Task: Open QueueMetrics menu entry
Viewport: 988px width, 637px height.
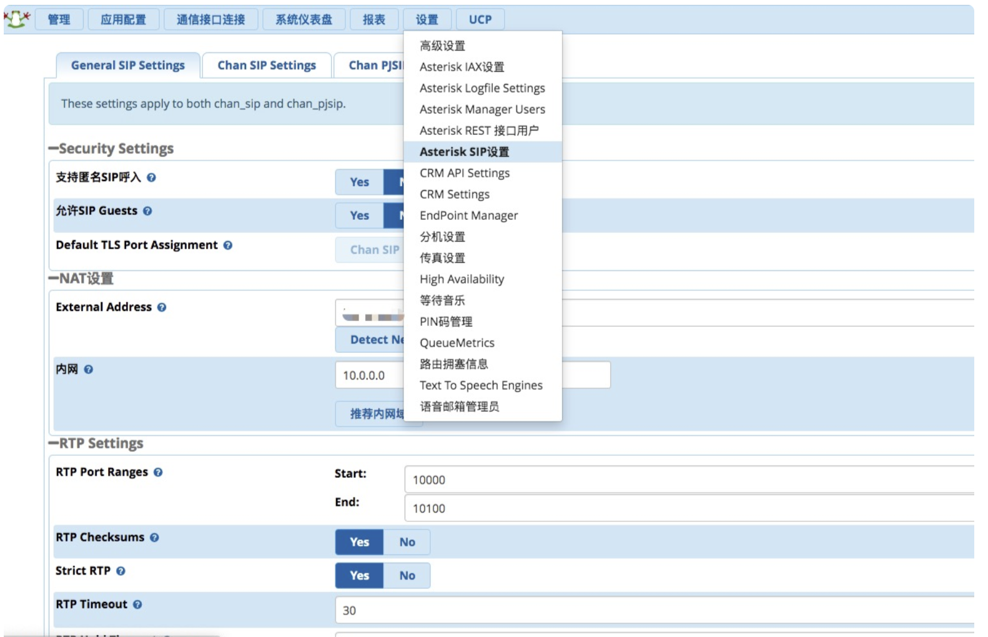Action: click(x=483, y=343)
